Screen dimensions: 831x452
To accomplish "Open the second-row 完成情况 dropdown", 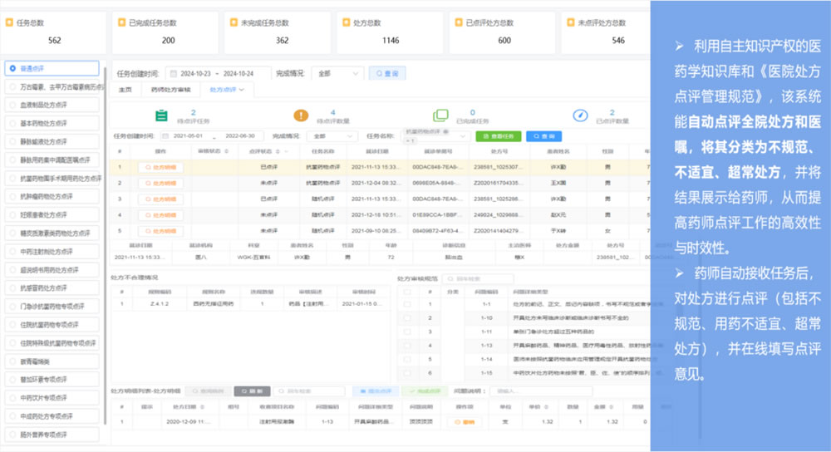I will click(332, 136).
